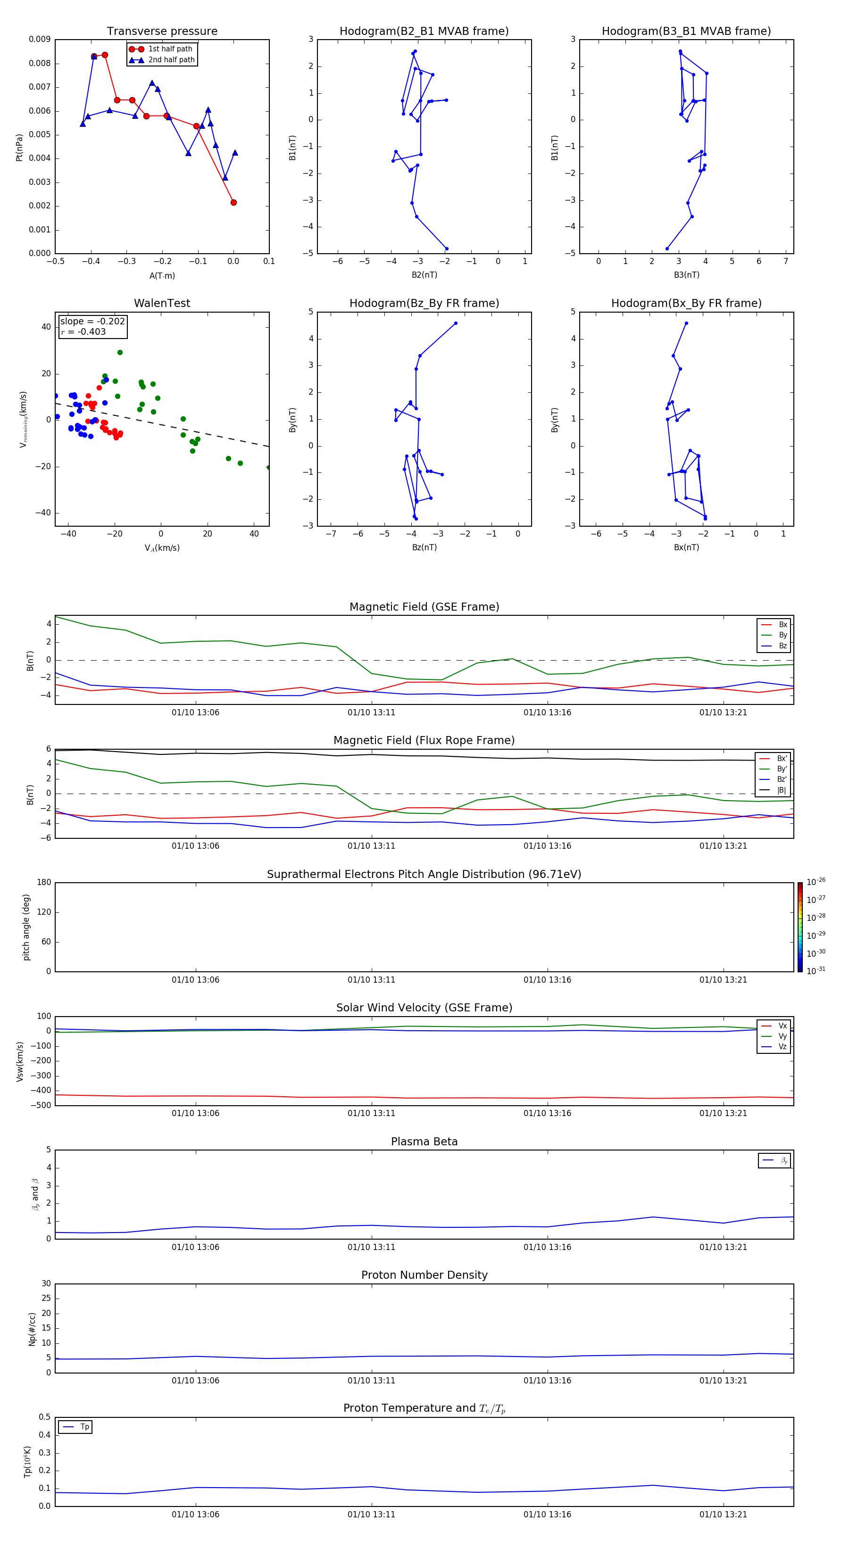Viewport: 849px width, 1556px height.
Task: Click 'Hodogram(Bz_By FR frame)' title
Action: coord(424,303)
